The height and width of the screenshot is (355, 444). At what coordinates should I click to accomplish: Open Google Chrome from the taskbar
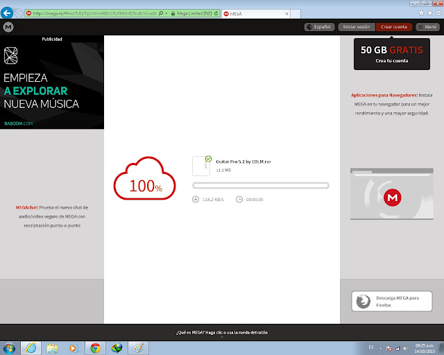[95, 348]
